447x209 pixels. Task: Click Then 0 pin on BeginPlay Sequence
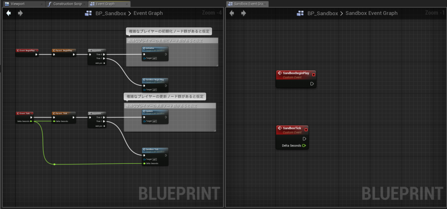click(104, 54)
